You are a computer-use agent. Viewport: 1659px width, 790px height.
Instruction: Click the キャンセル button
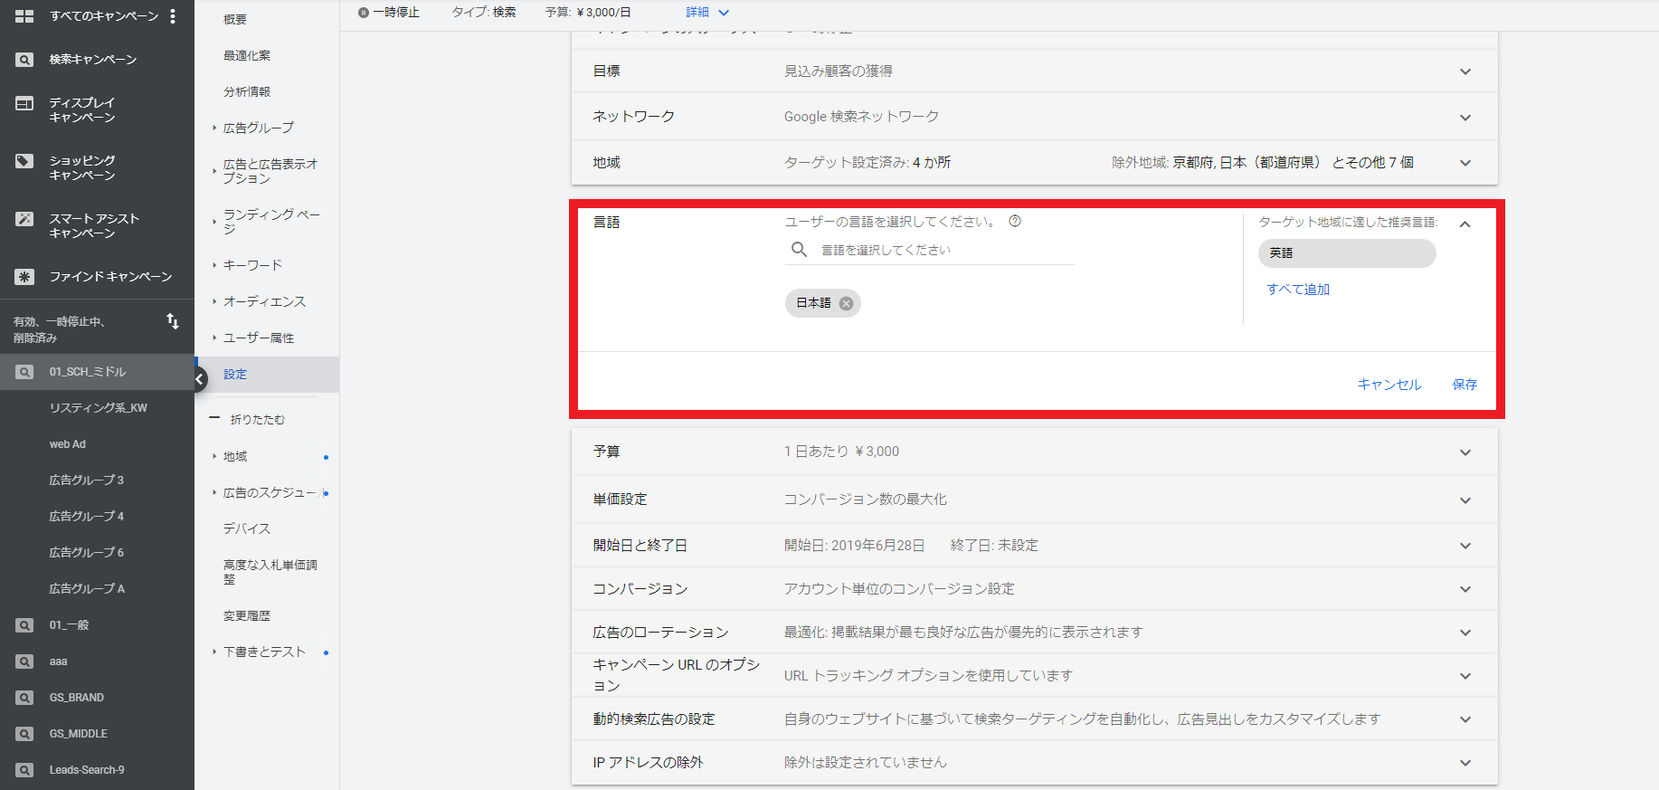pos(1389,385)
